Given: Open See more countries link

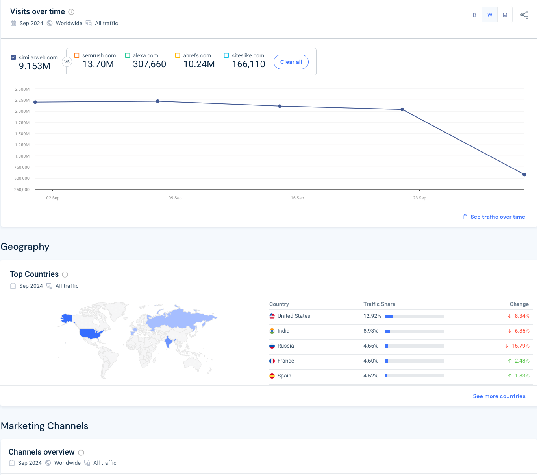Looking at the screenshot, I should [499, 396].
